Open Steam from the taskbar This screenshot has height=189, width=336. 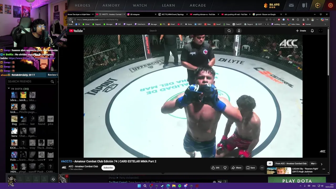tap(162, 186)
